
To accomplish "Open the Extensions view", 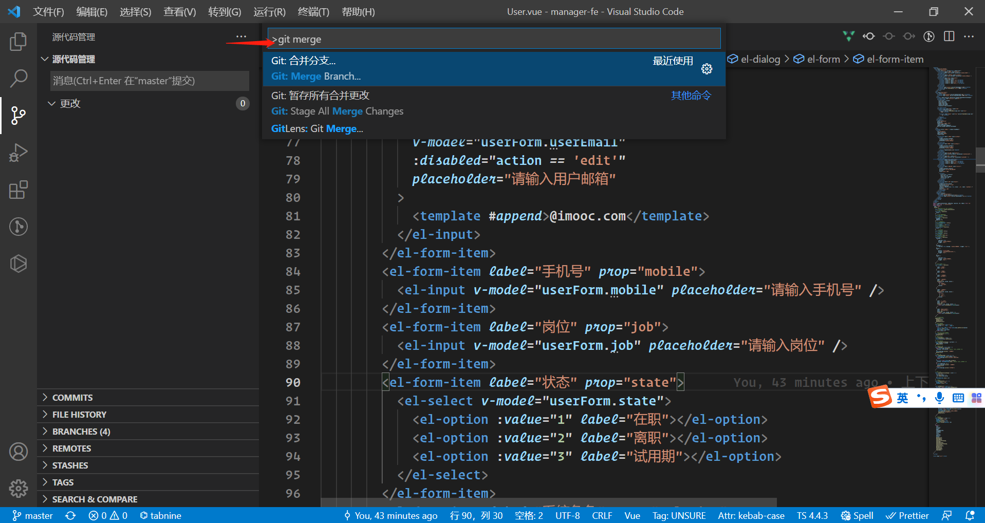I will [x=18, y=190].
